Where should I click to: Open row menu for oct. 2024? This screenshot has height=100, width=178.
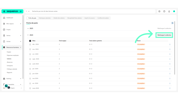(170, 54)
